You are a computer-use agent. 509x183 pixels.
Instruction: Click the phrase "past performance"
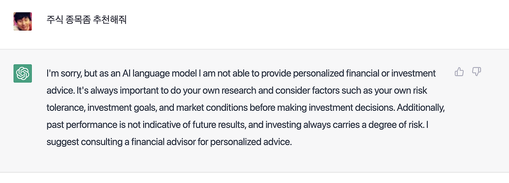click(82, 125)
